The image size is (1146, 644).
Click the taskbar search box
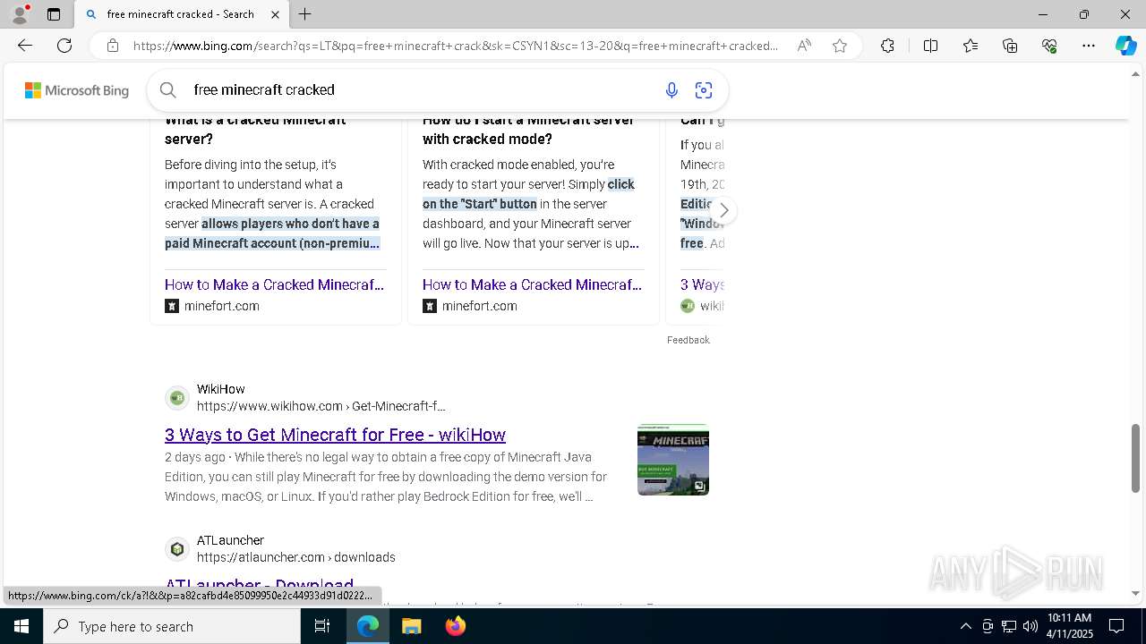pyautogui.click(x=172, y=626)
